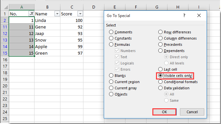Click the dialog help question mark
Viewport: 221px width, 124px height.
point(184,15)
